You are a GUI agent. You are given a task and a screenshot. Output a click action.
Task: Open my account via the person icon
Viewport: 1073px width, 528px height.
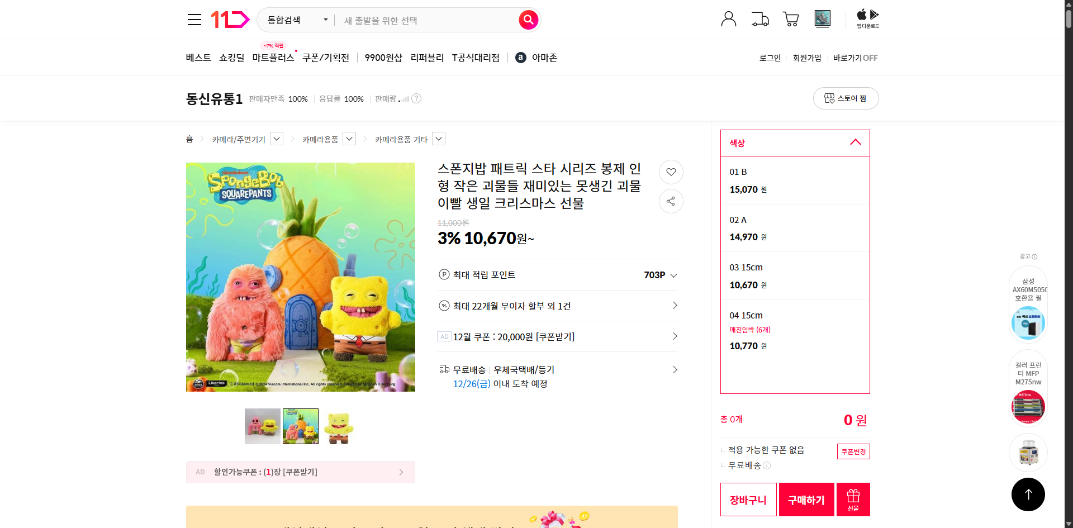[x=728, y=18]
